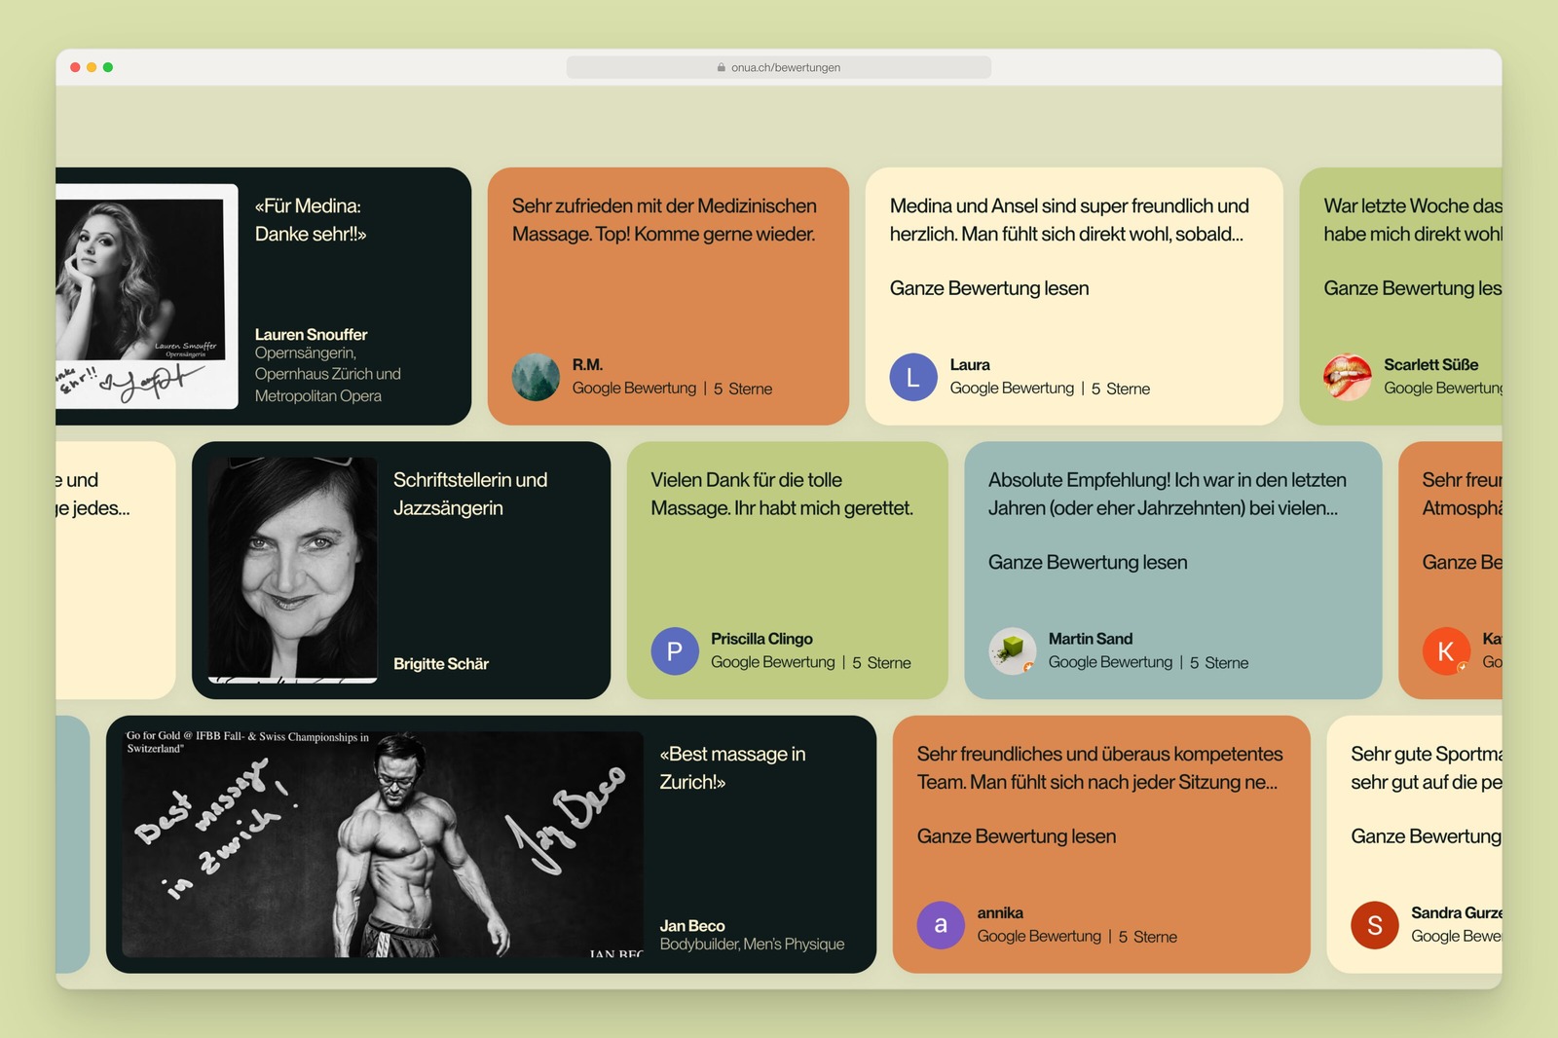Click 'Sehr freundliches und überaus kompetentes Team' text
Viewport: 1558px width, 1038px height.
(x=1099, y=768)
